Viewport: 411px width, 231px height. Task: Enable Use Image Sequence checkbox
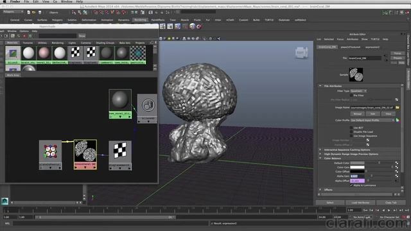(351, 136)
